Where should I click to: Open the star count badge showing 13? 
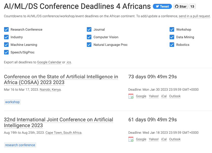192,7
